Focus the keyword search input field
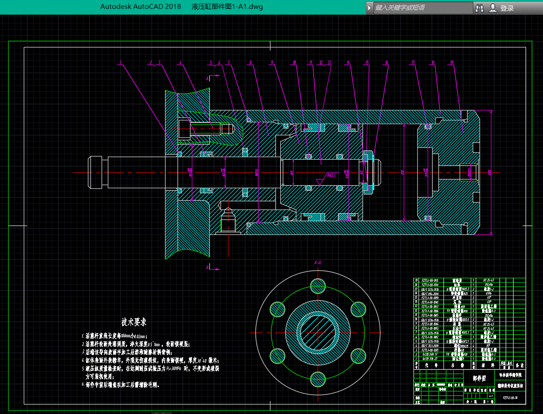The height and width of the screenshot is (414, 543). (423, 8)
